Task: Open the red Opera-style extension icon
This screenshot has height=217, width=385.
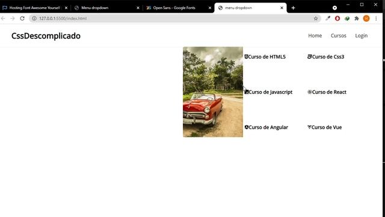Action: (337, 18)
